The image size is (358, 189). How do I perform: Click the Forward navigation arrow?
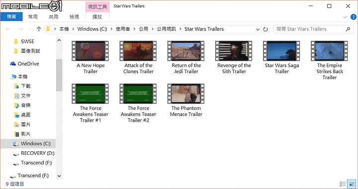pos(20,29)
